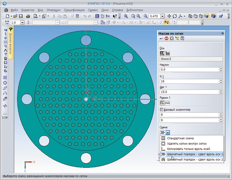
Task: Expand the 1.0 step dropdown in toolbar
Action: coord(22,22)
